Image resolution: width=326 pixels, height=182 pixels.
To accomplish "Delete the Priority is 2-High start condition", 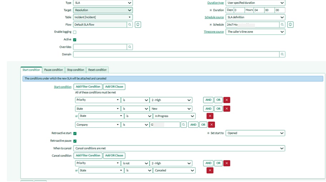I will (x=227, y=100).
